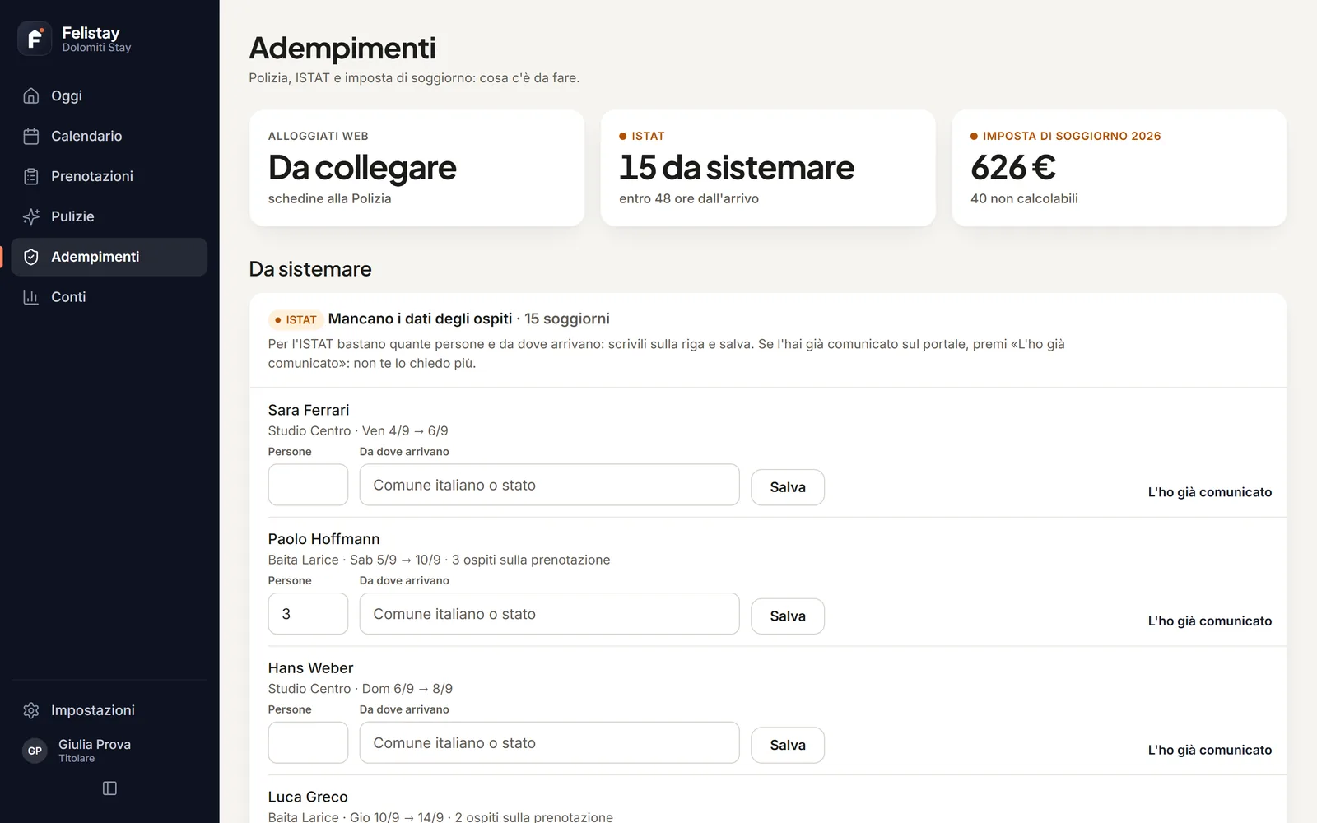Viewport: 1317px width, 823px height.
Task: Open the Alloggiati Web card
Action: point(417,168)
